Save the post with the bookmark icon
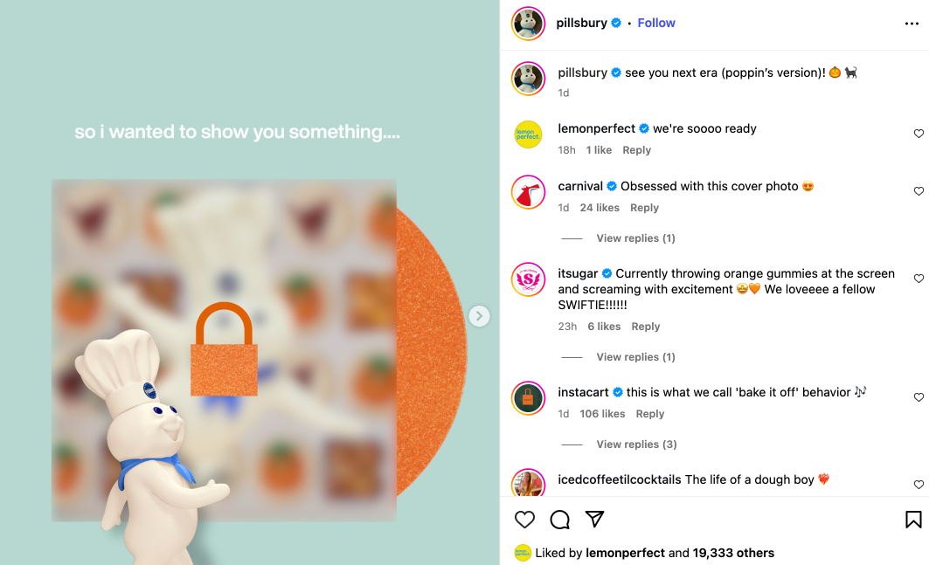Screen dimensions: 929x565 (913, 520)
